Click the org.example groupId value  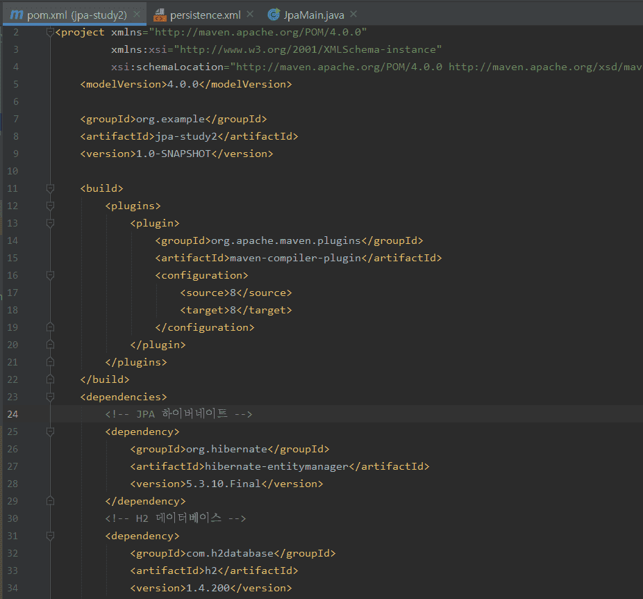170,119
